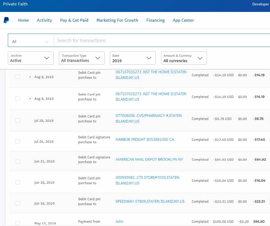This screenshot has height=226, width=270.
Task: Open the Home menu
Action: click(23, 20)
